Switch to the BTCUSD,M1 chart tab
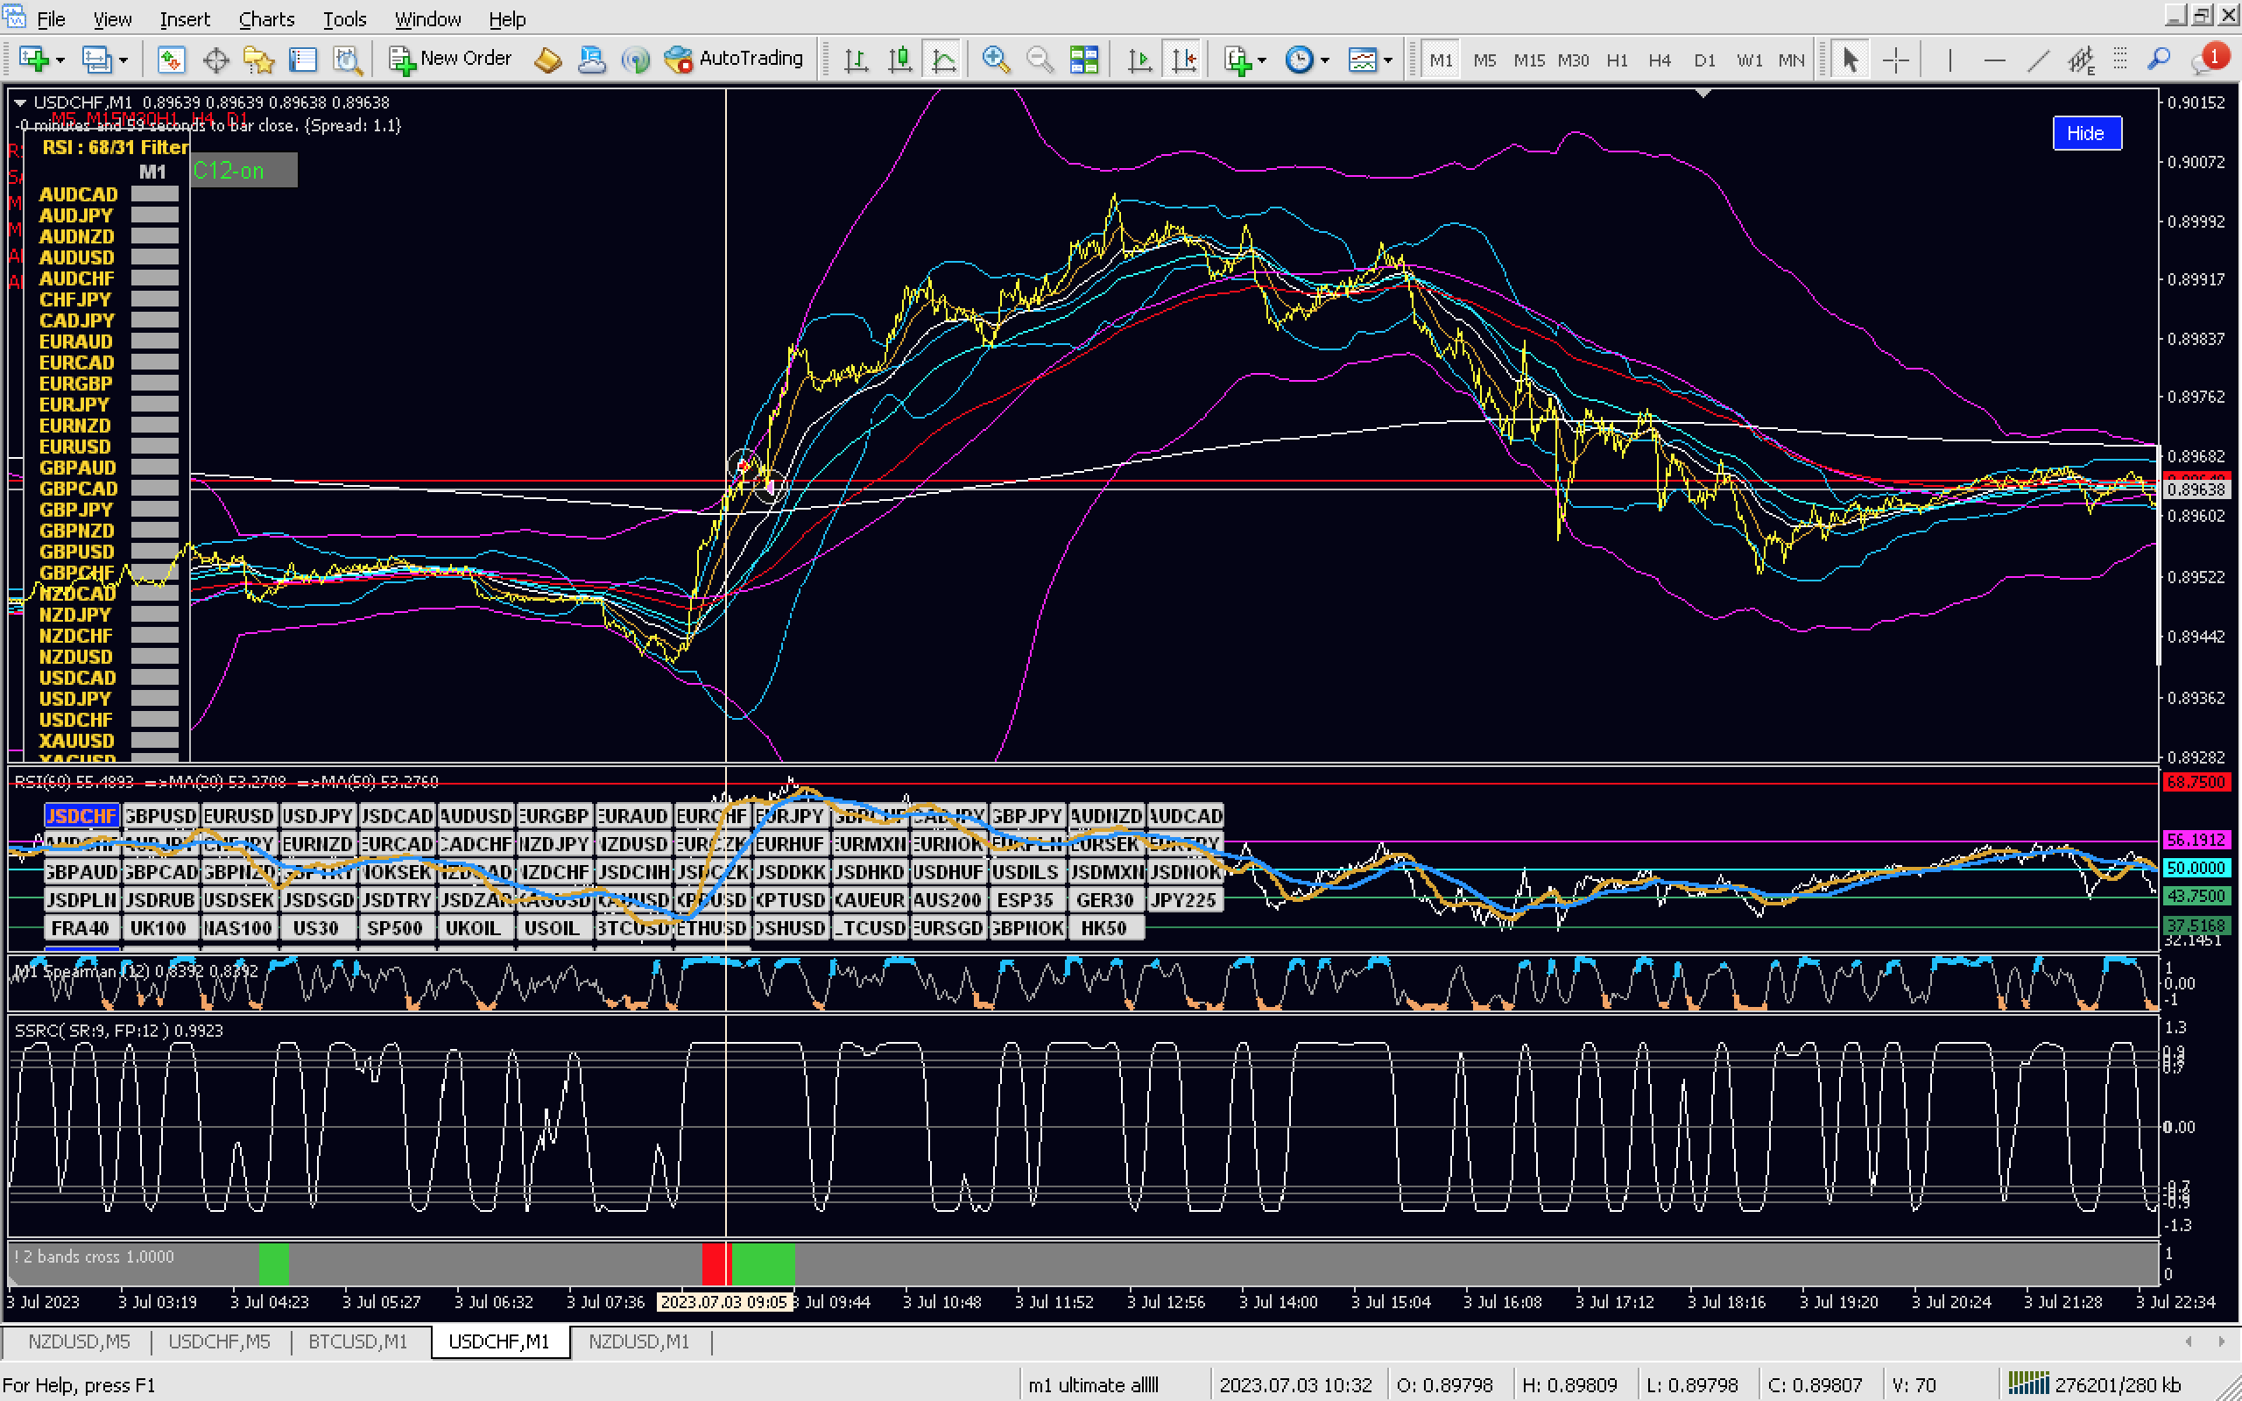Image resolution: width=2242 pixels, height=1401 pixels. (x=357, y=1341)
